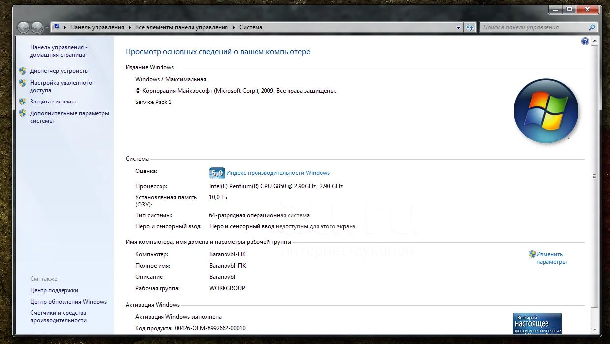Click the 5,9 performance rating badge

coord(217,173)
